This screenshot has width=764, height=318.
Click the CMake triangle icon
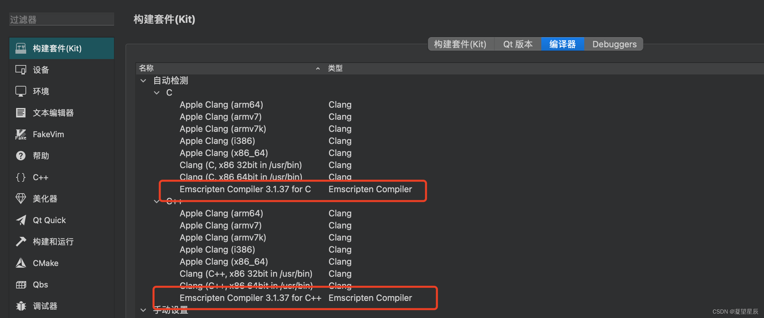point(21,263)
